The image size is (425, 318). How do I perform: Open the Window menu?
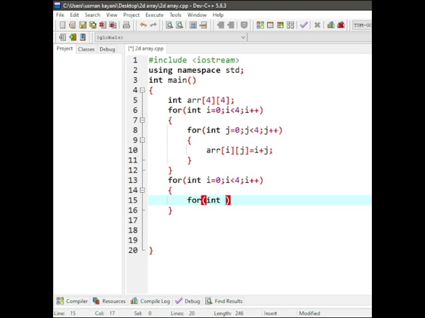point(197,15)
